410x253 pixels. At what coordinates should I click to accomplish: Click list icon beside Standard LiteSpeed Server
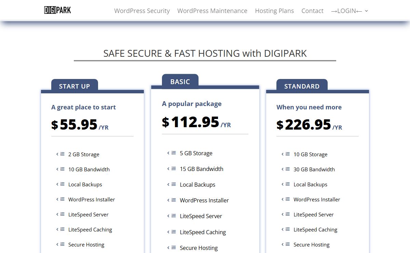point(286,214)
